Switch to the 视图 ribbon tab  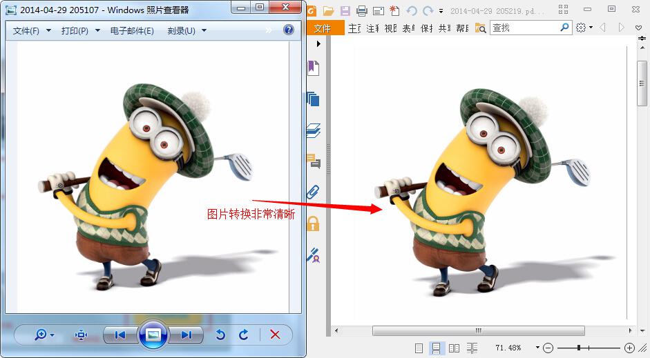coord(390,28)
